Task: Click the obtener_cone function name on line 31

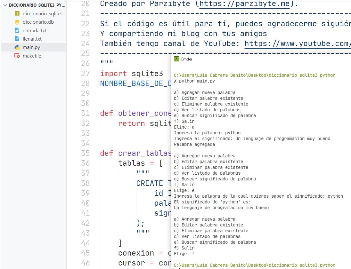Action: tap(144, 113)
